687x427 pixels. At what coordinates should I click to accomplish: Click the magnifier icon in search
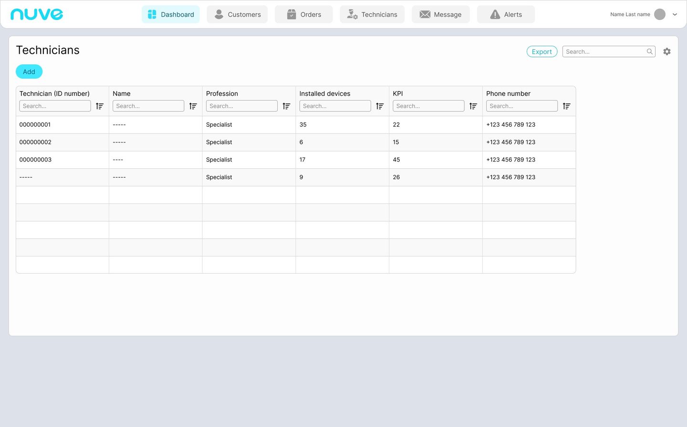coord(649,51)
